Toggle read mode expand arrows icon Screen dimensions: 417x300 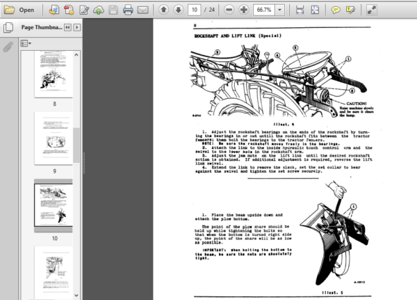coord(371,10)
